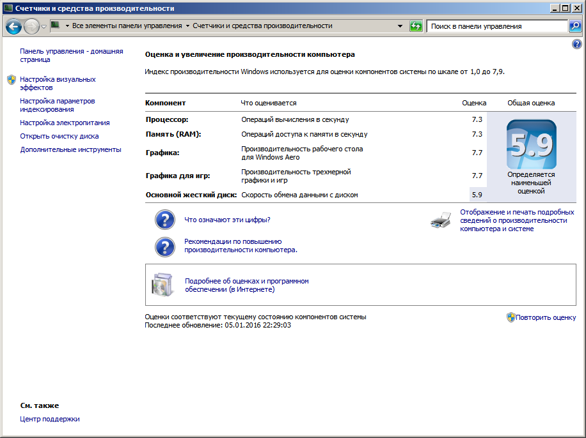This screenshot has width=586, height=438.
Task: Open 'Центр поддержки' link
Action: [x=50, y=419]
